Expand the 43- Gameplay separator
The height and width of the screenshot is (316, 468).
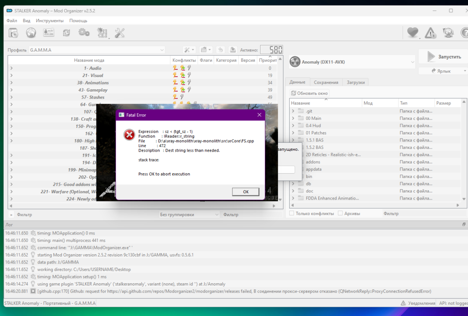11,90
